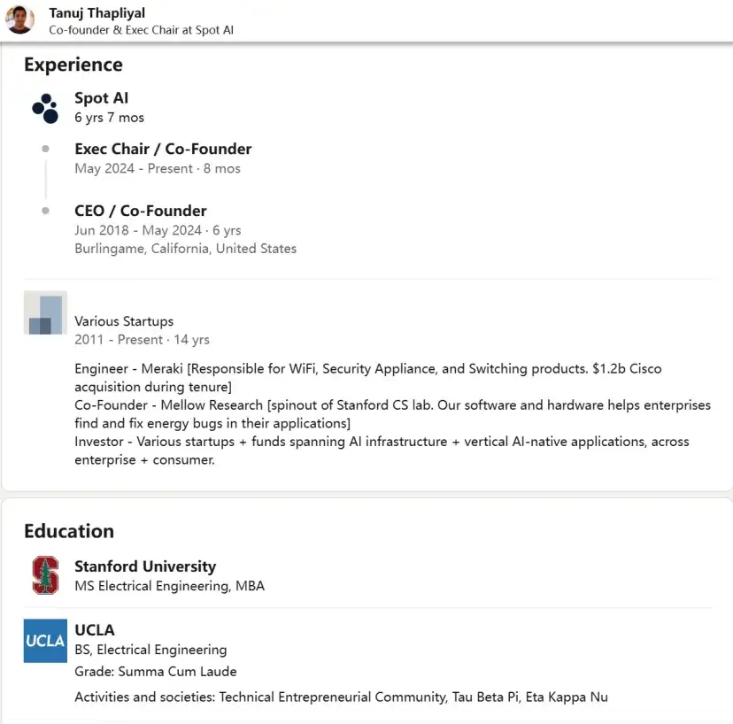The height and width of the screenshot is (724, 733).
Task: Click the profile photo avatar in header
Action: 19,19
